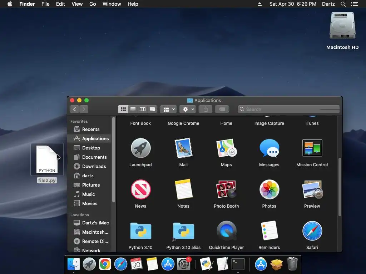Open the Preview app icon

tap(312, 189)
